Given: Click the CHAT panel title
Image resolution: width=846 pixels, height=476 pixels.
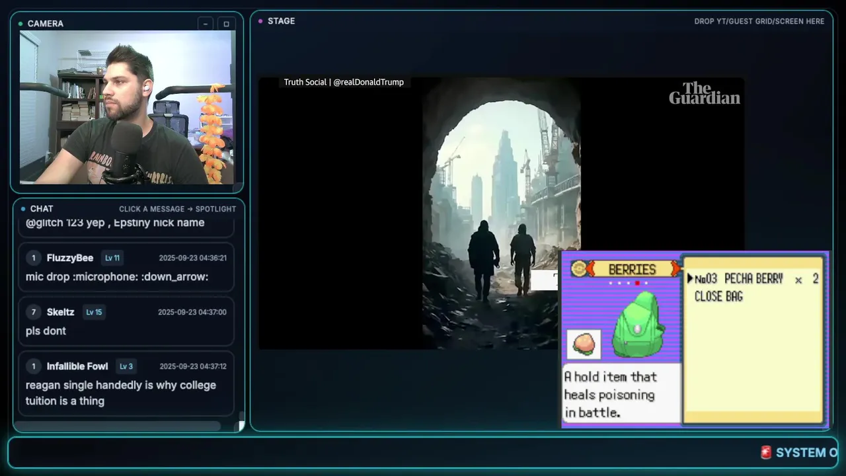Looking at the screenshot, I should click(42, 209).
